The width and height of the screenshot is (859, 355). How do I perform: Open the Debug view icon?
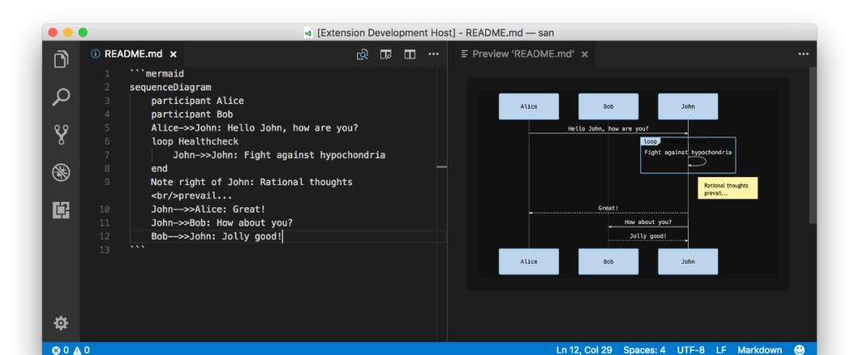[60, 172]
